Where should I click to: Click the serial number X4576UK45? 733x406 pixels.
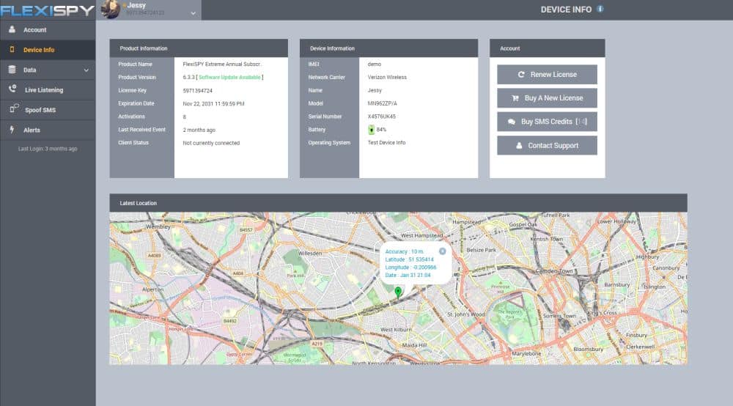coord(381,117)
